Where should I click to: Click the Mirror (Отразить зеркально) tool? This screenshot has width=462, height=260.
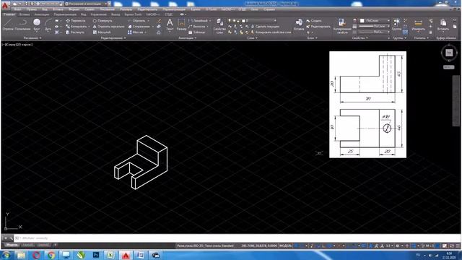point(108,26)
